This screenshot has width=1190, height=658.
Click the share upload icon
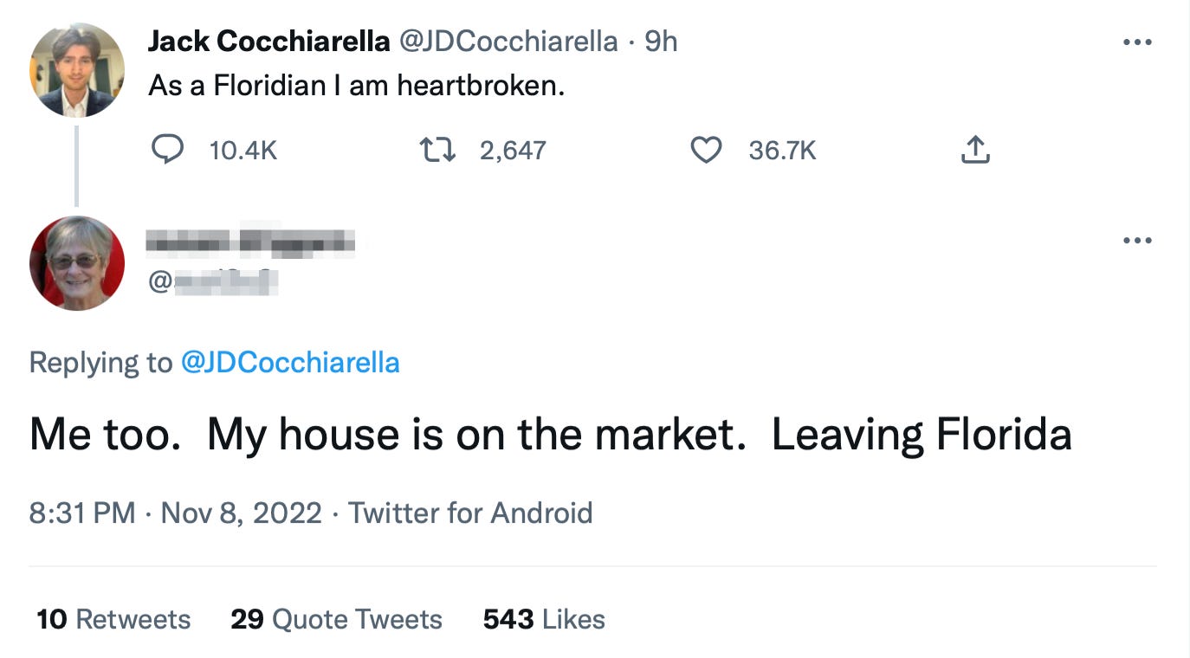pyautogui.click(x=974, y=151)
